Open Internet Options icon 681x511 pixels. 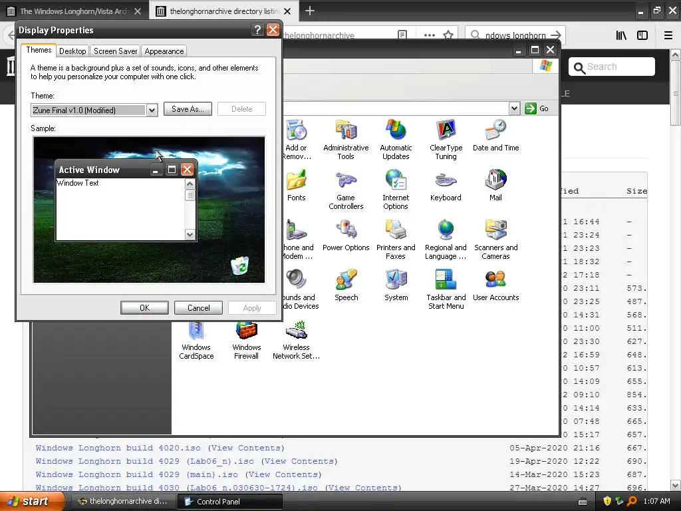[x=396, y=190]
